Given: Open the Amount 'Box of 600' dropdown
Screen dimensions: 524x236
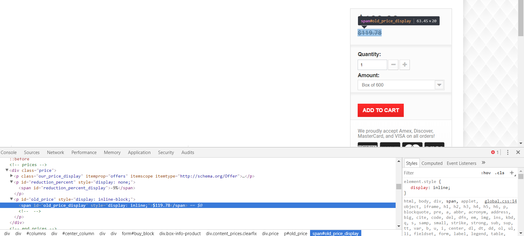Looking at the screenshot, I should point(401,85).
